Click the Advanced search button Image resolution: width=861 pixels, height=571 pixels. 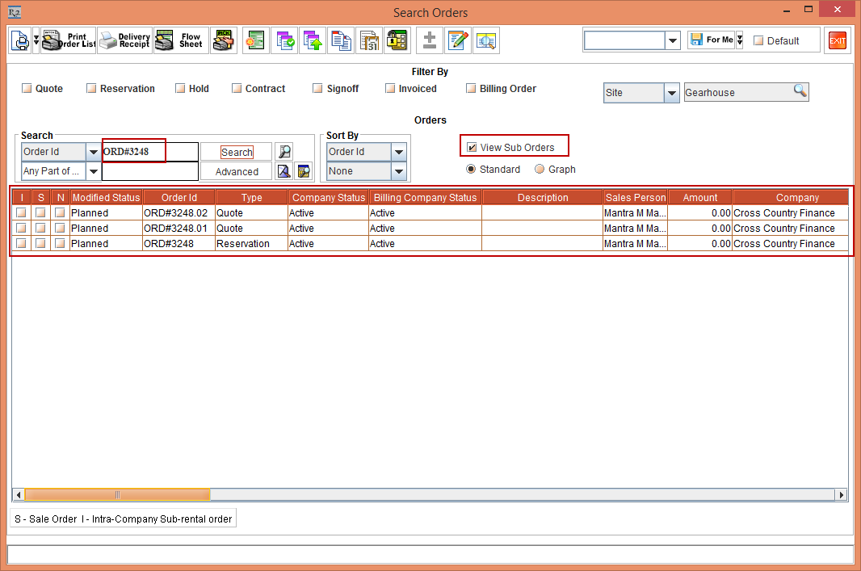(237, 171)
